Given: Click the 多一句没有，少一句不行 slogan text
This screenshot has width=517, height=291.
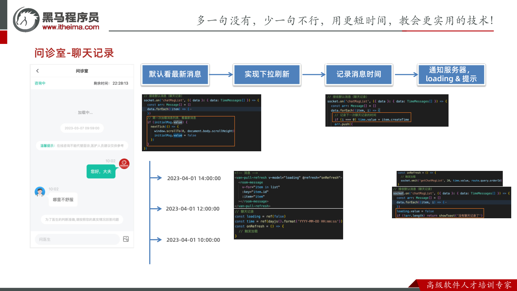Looking at the screenshot, I should click(345, 20).
